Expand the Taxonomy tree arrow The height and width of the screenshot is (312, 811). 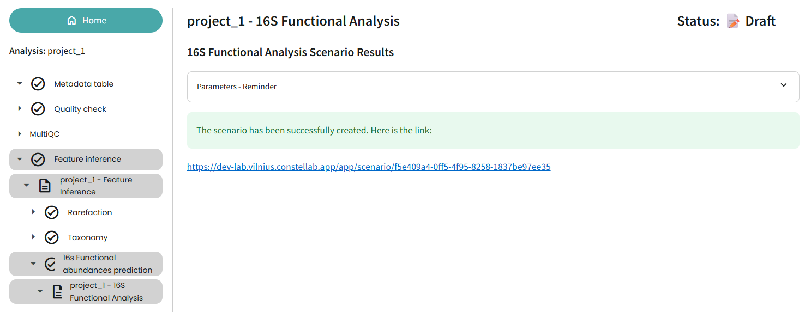click(x=33, y=237)
